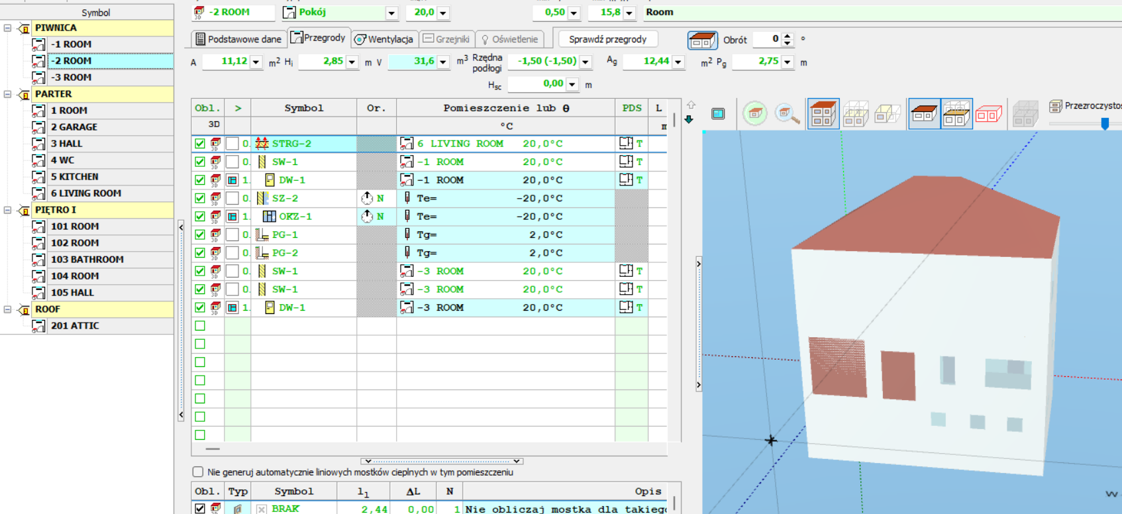
Task: Open the Rzędna podłogi dropdown arrow
Action: tap(586, 62)
